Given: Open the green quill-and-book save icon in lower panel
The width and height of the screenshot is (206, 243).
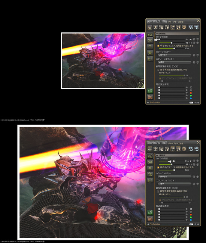Looking at the screenshot, I should coord(150,213).
